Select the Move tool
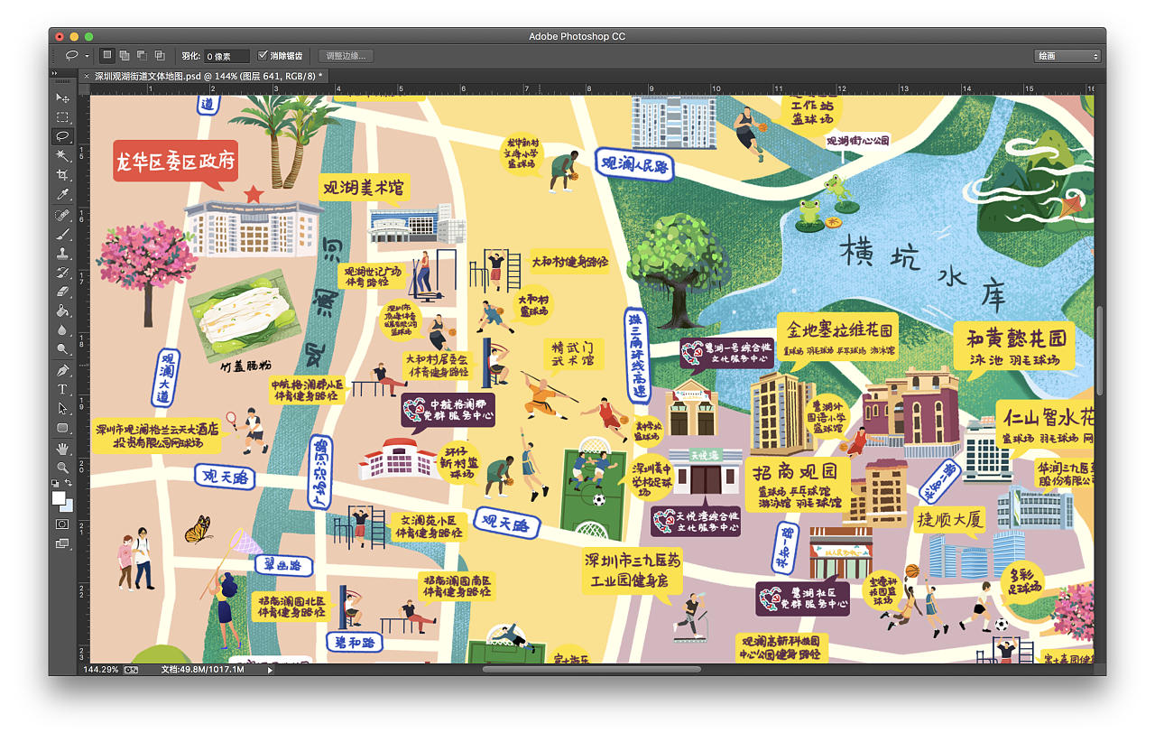This screenshot has height=742, width=1155. tap(62, 97)
